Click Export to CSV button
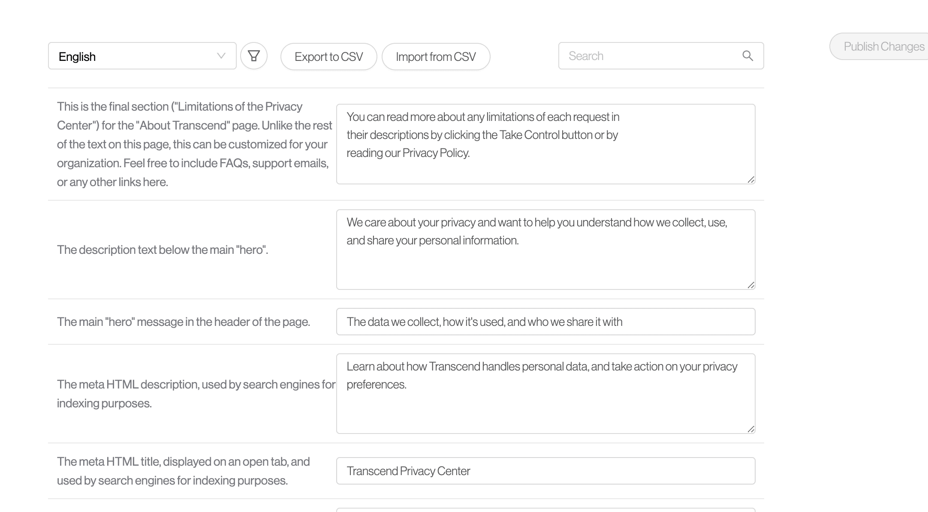928x512 pixels. click(328, 57)
